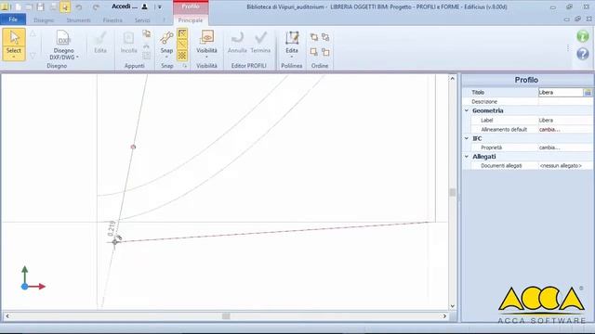This screenshot has height=334, width=595.
Task: Open the Snap dropdown arrow
Action: point(166,58)
